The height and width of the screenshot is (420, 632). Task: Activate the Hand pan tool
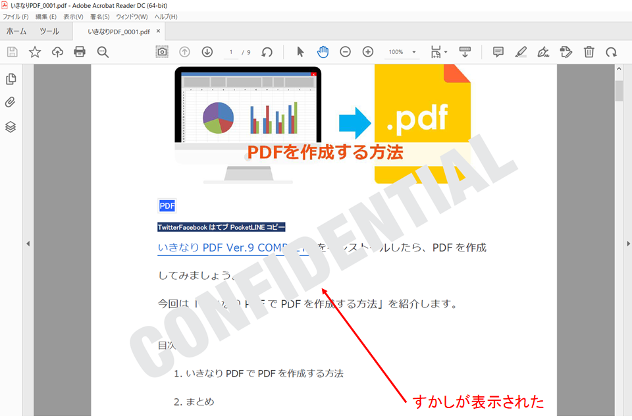click(x=323, y=52)
